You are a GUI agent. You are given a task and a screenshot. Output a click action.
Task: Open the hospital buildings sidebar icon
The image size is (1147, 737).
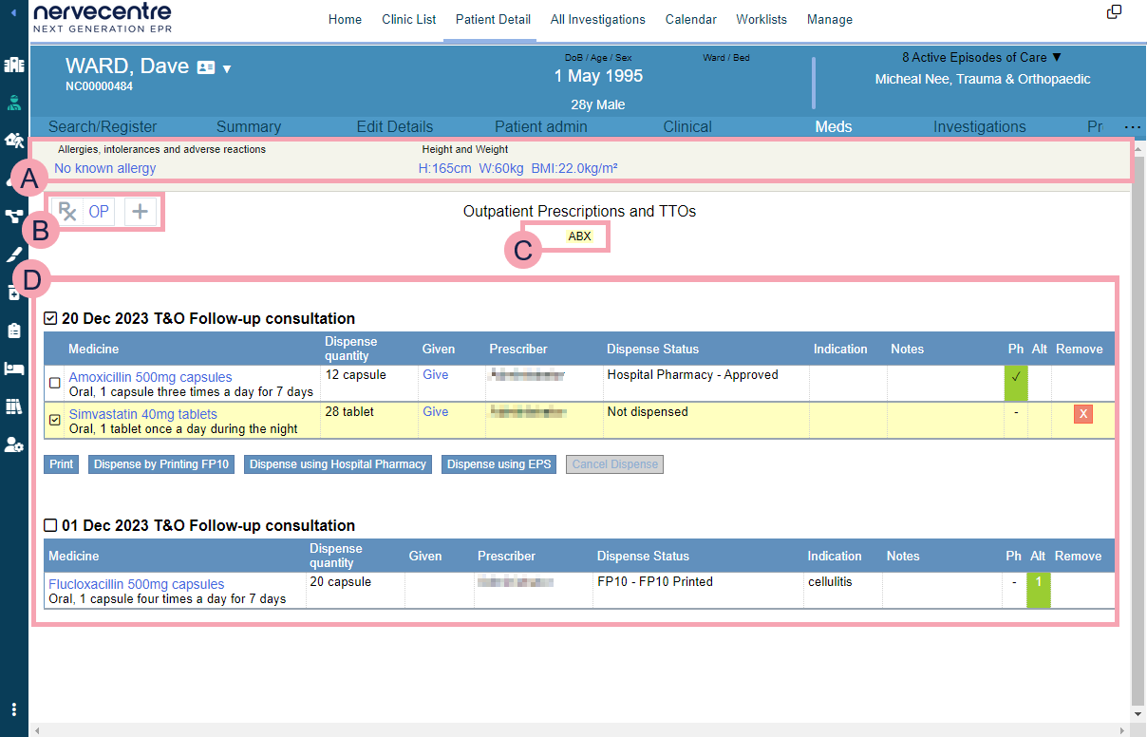coord(14,65)
